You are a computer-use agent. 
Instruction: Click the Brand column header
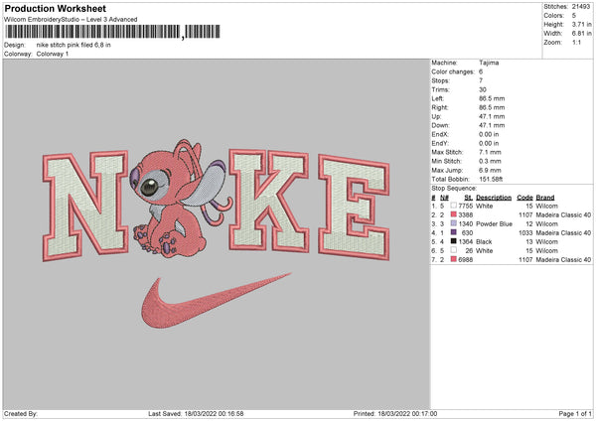click(x=545, y=198)
